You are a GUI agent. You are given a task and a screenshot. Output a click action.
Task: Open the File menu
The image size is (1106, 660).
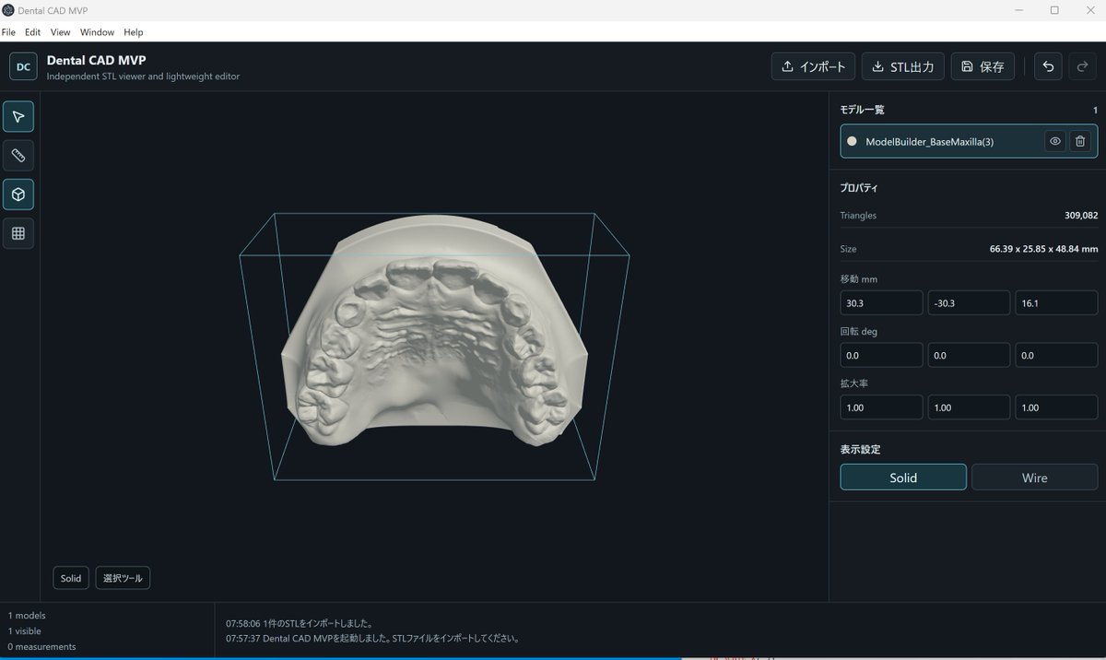point(9,32)
